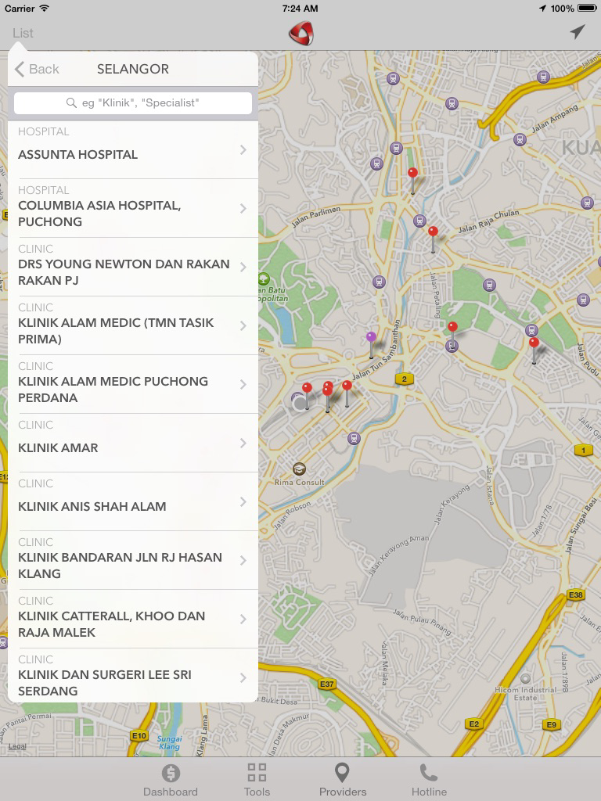
Task: Open KLINIK ALAM MEDIC PUCHONG PERDANA
Action: coord(133,385)
